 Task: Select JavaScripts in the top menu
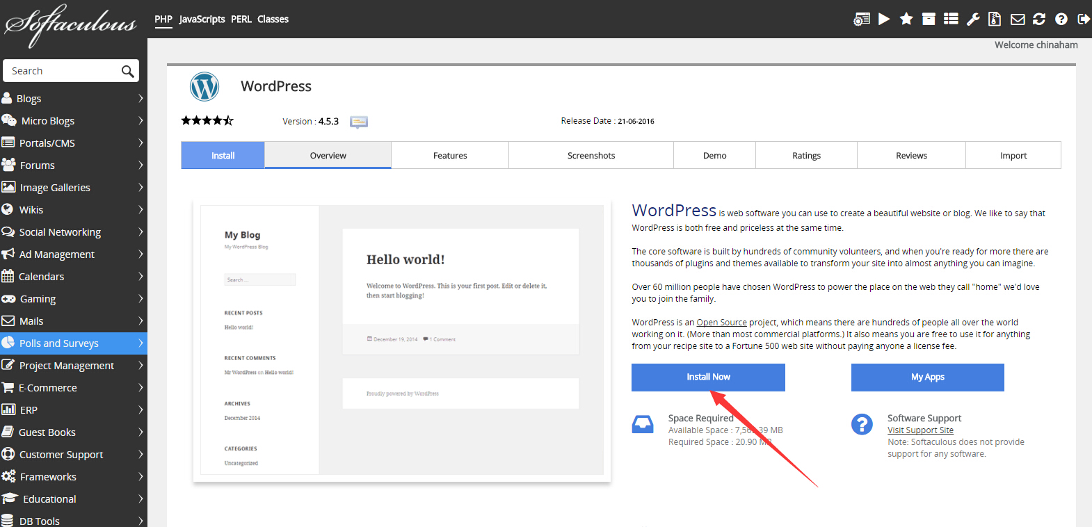click(x=202, y=19)
